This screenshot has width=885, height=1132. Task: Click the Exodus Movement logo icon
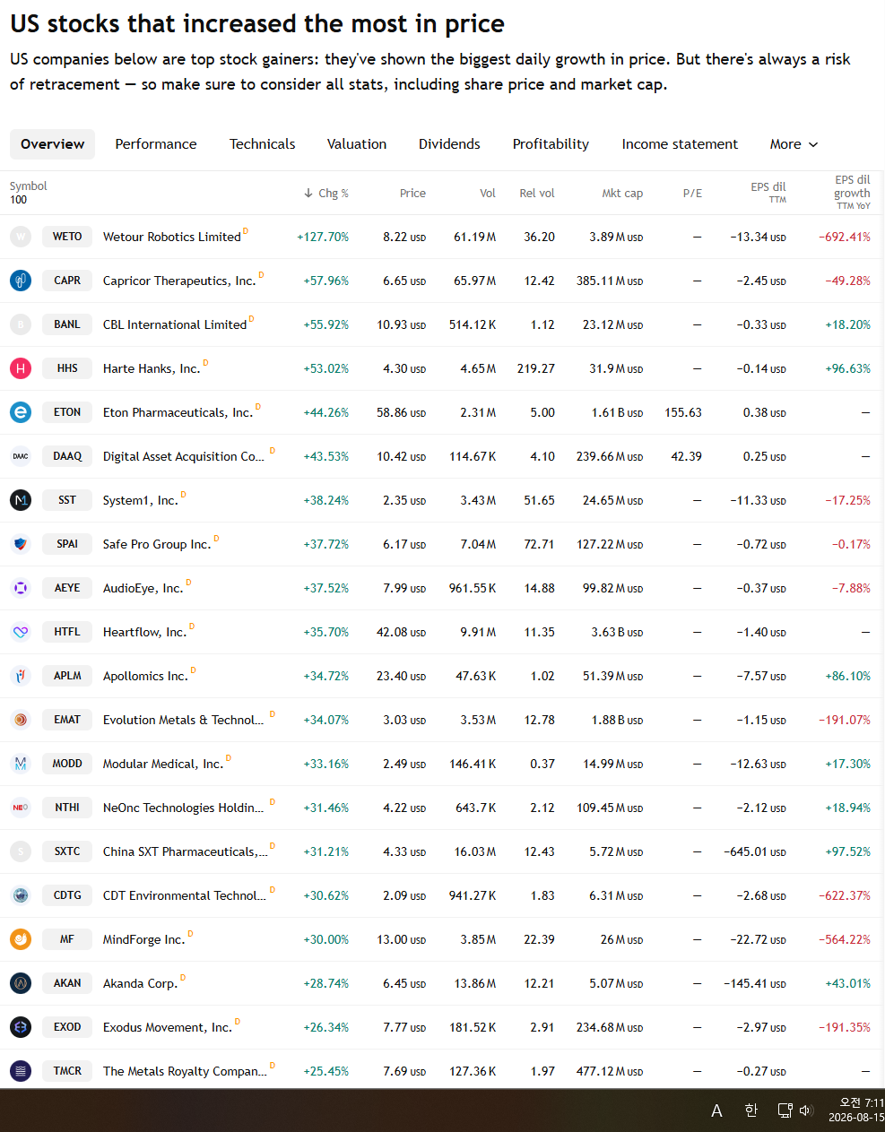click(21, 1027)
